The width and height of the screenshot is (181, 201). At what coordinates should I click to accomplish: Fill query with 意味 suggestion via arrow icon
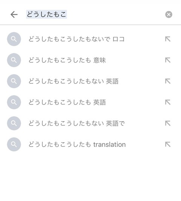[x=168, y=60]
